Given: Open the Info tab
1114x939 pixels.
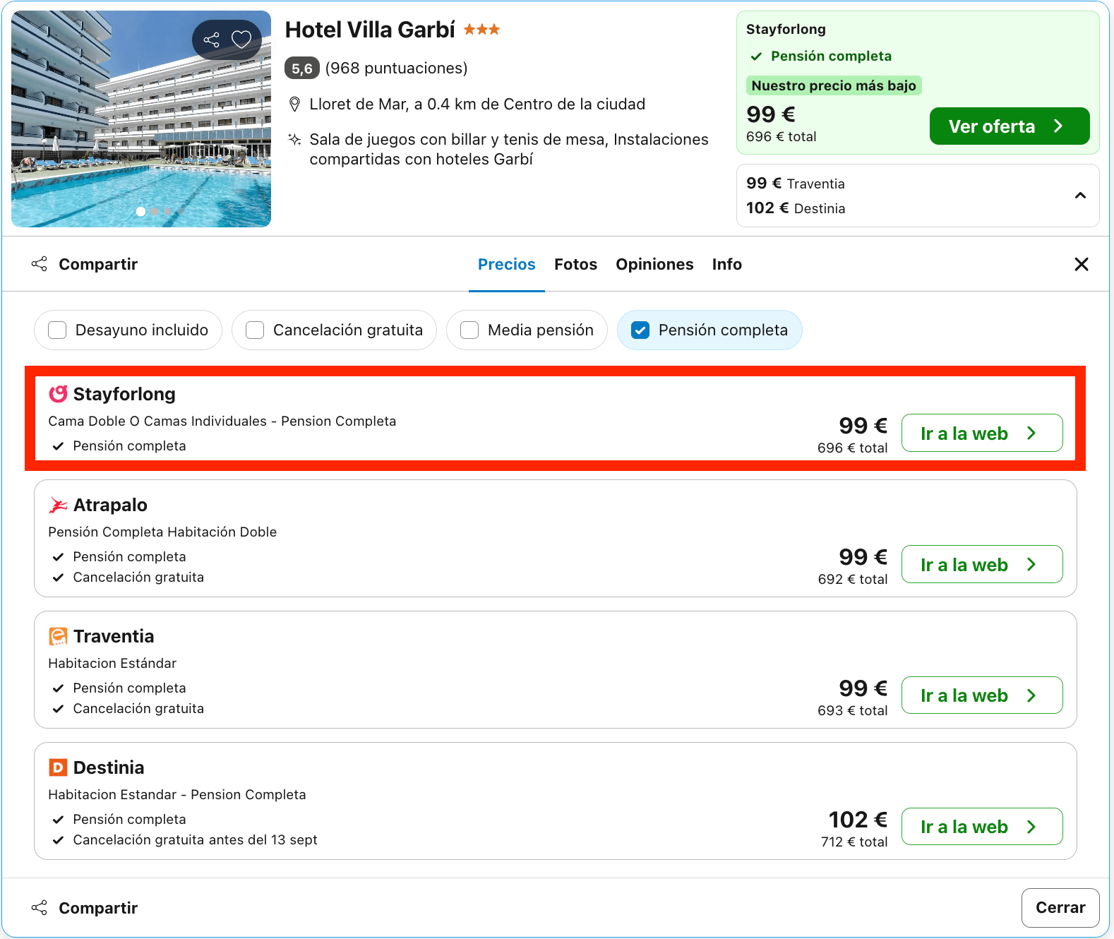Looking at the screenshot, I should (x=726, y=264).
